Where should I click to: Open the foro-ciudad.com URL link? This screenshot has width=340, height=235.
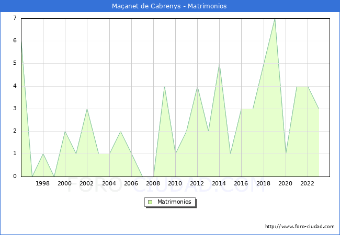click(x=300, y=226)
